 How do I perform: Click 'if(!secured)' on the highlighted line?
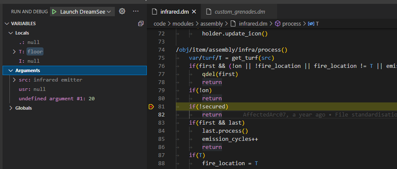[209, 107]
